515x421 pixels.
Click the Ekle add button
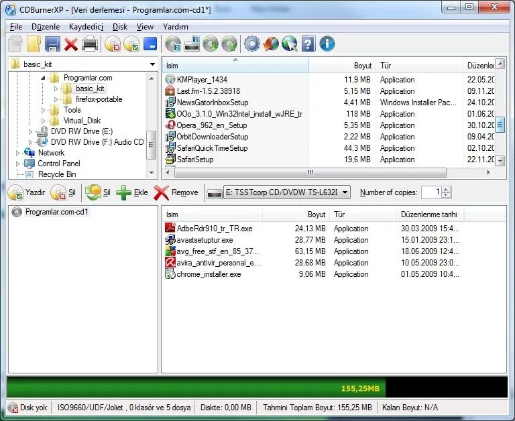pyautogui.click(x=132, y=192)
